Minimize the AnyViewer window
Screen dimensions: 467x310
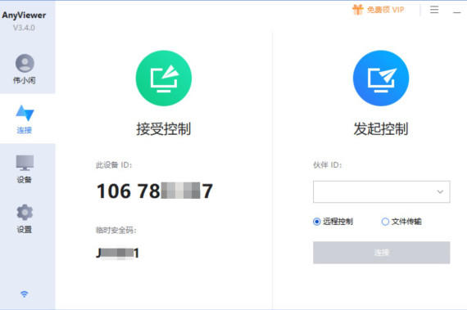click(x=457, y=12)
